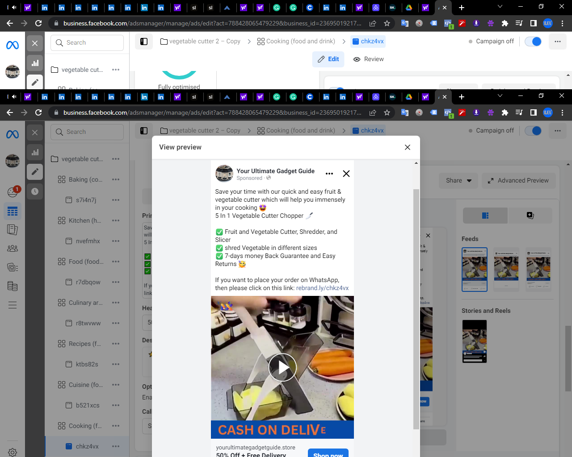Screen dimensions: 572x457
Task: Select the add-placement cards preview icon
Action: [530, 216]
